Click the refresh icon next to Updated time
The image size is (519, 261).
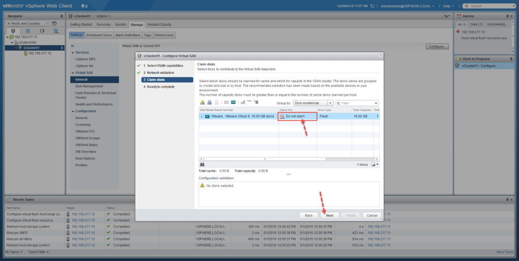(x=373, y=6)
